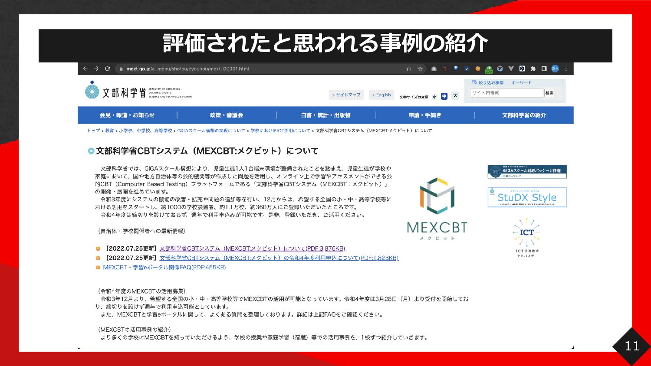This screenshot has height=366, width=651.
Task: Click the lock icon in address bar
Action: pyautogui.click(x=122, y=69)
